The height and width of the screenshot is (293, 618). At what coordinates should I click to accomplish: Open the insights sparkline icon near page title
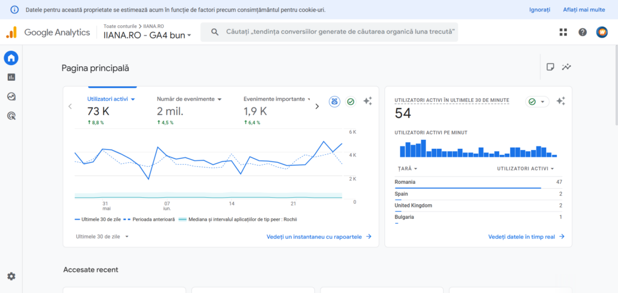point(567,67)
